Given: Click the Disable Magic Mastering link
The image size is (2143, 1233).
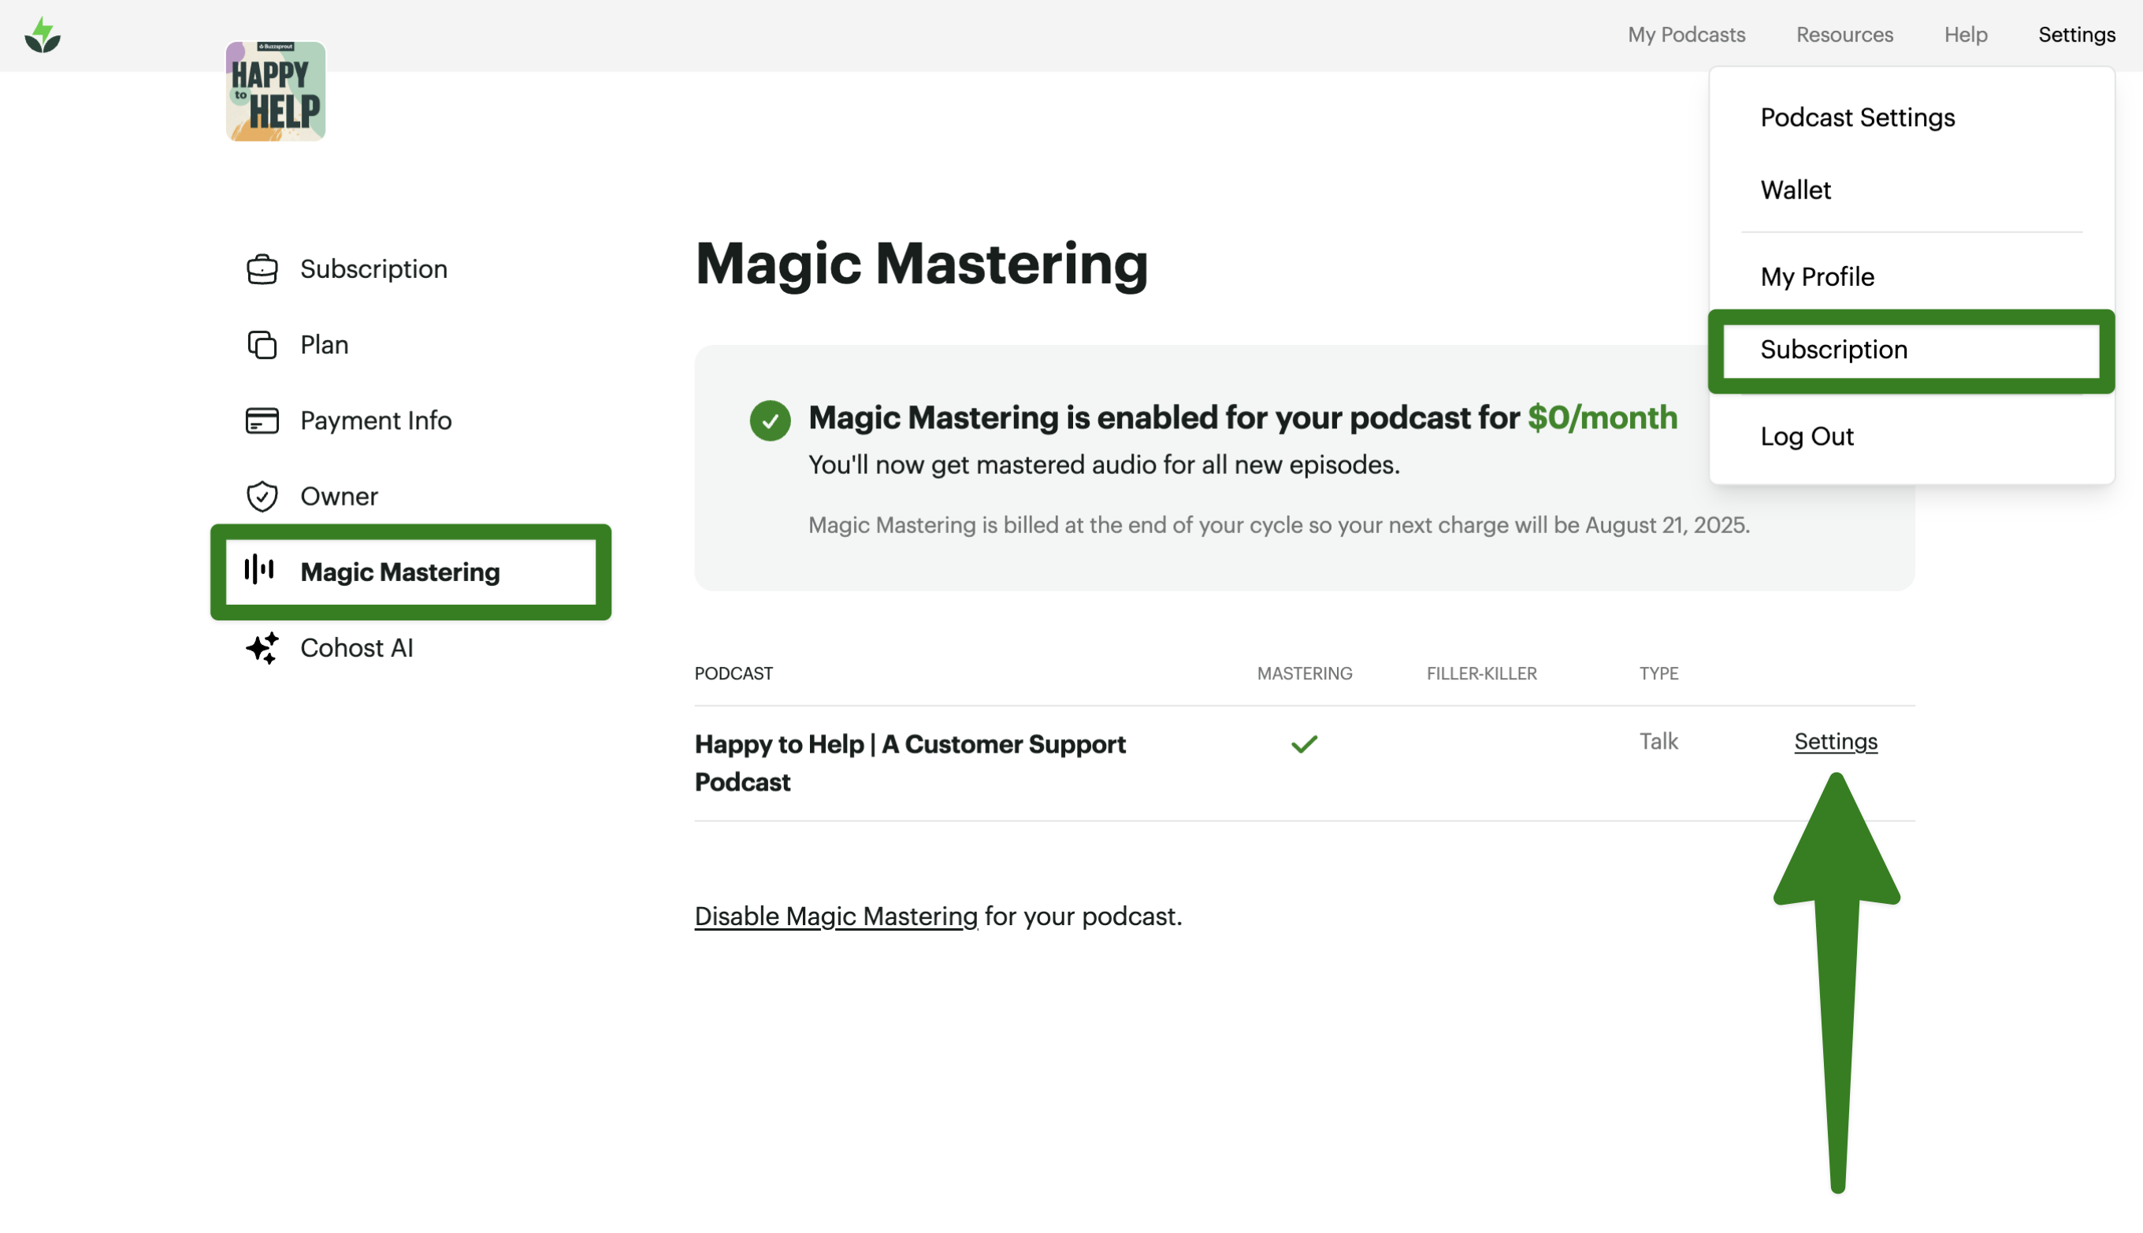Looking at the screenshot, I should click(835, 916).
